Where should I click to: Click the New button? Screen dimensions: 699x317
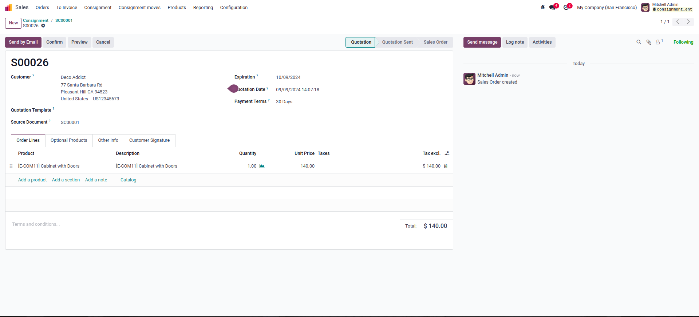pyautogui.click(x=13, y=23)
